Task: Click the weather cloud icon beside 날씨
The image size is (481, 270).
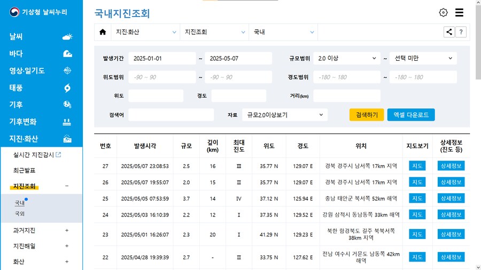Action: click(67, 37)
